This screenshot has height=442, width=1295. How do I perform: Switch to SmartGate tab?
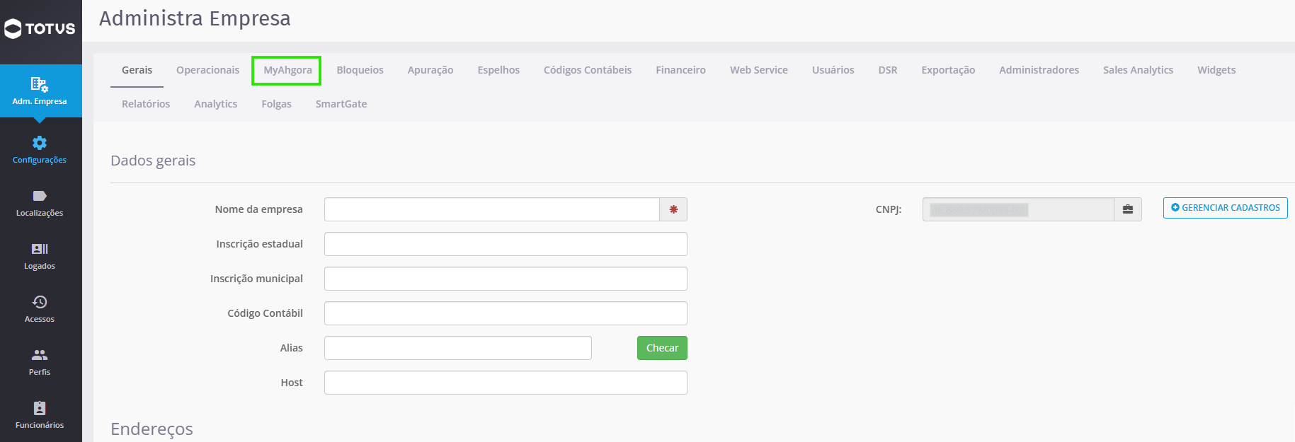tap(341, 104)
